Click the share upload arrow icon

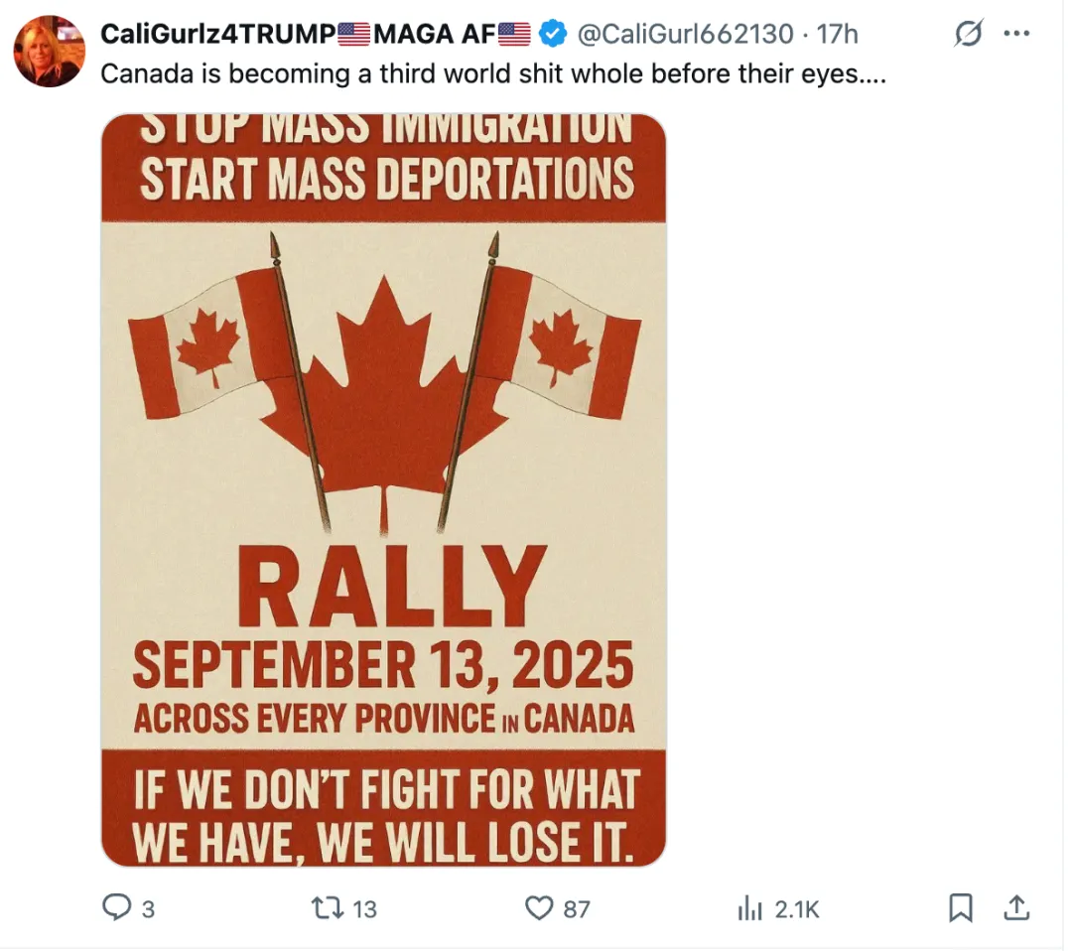[x=1016, y=907]
